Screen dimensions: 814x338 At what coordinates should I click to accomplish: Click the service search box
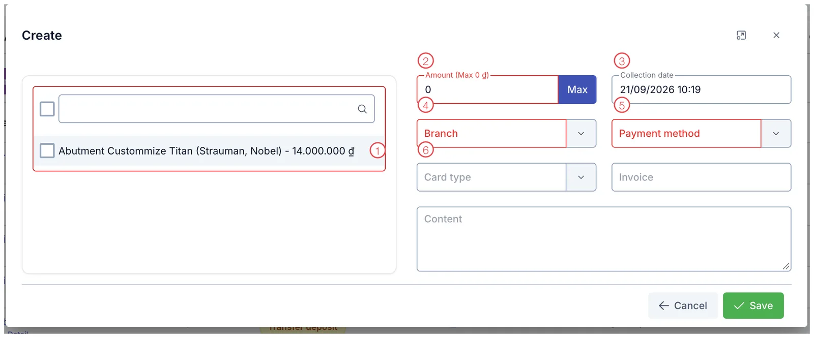click(x=217, y=109)
